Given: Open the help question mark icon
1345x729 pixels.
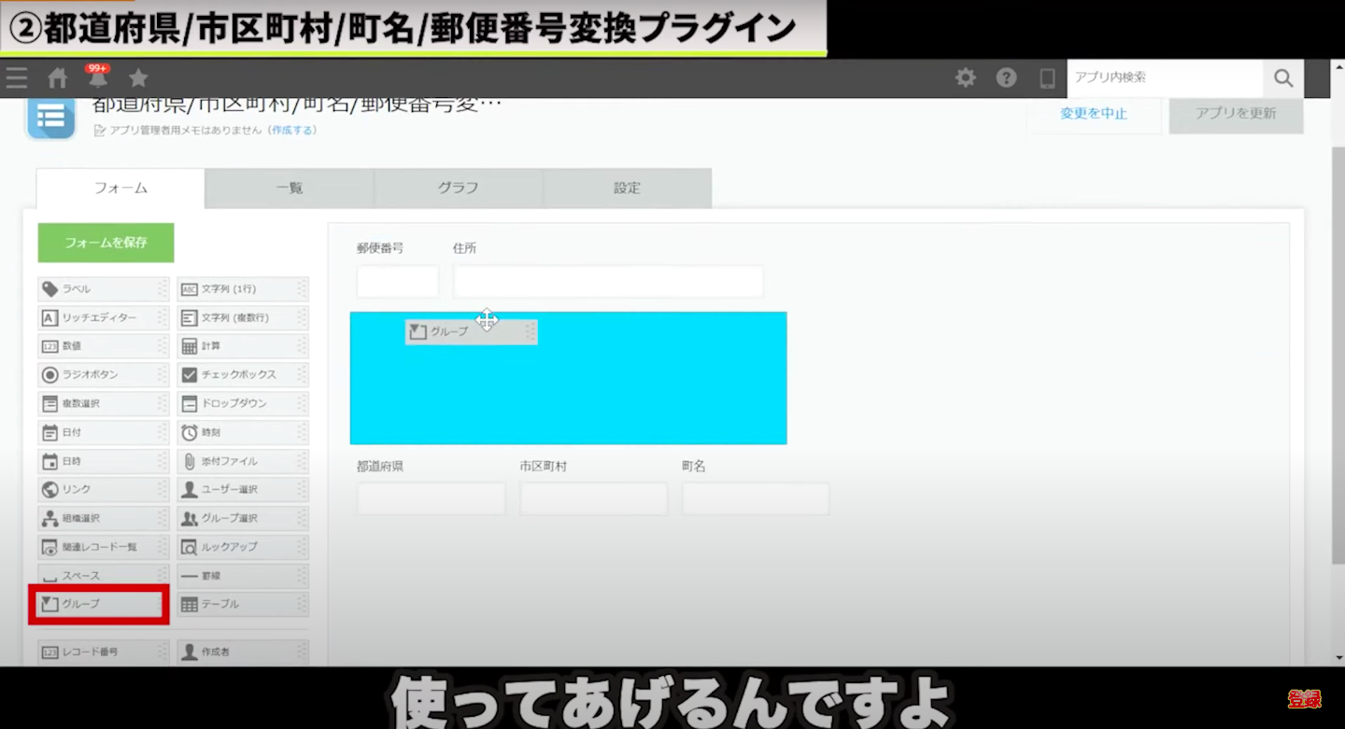Looking at the screenshot, I should [1006, 78].
